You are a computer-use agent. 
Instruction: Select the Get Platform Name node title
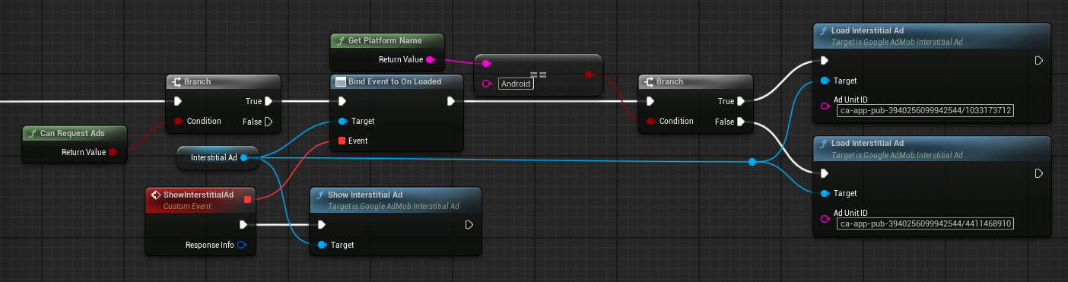tap(385, 40)
